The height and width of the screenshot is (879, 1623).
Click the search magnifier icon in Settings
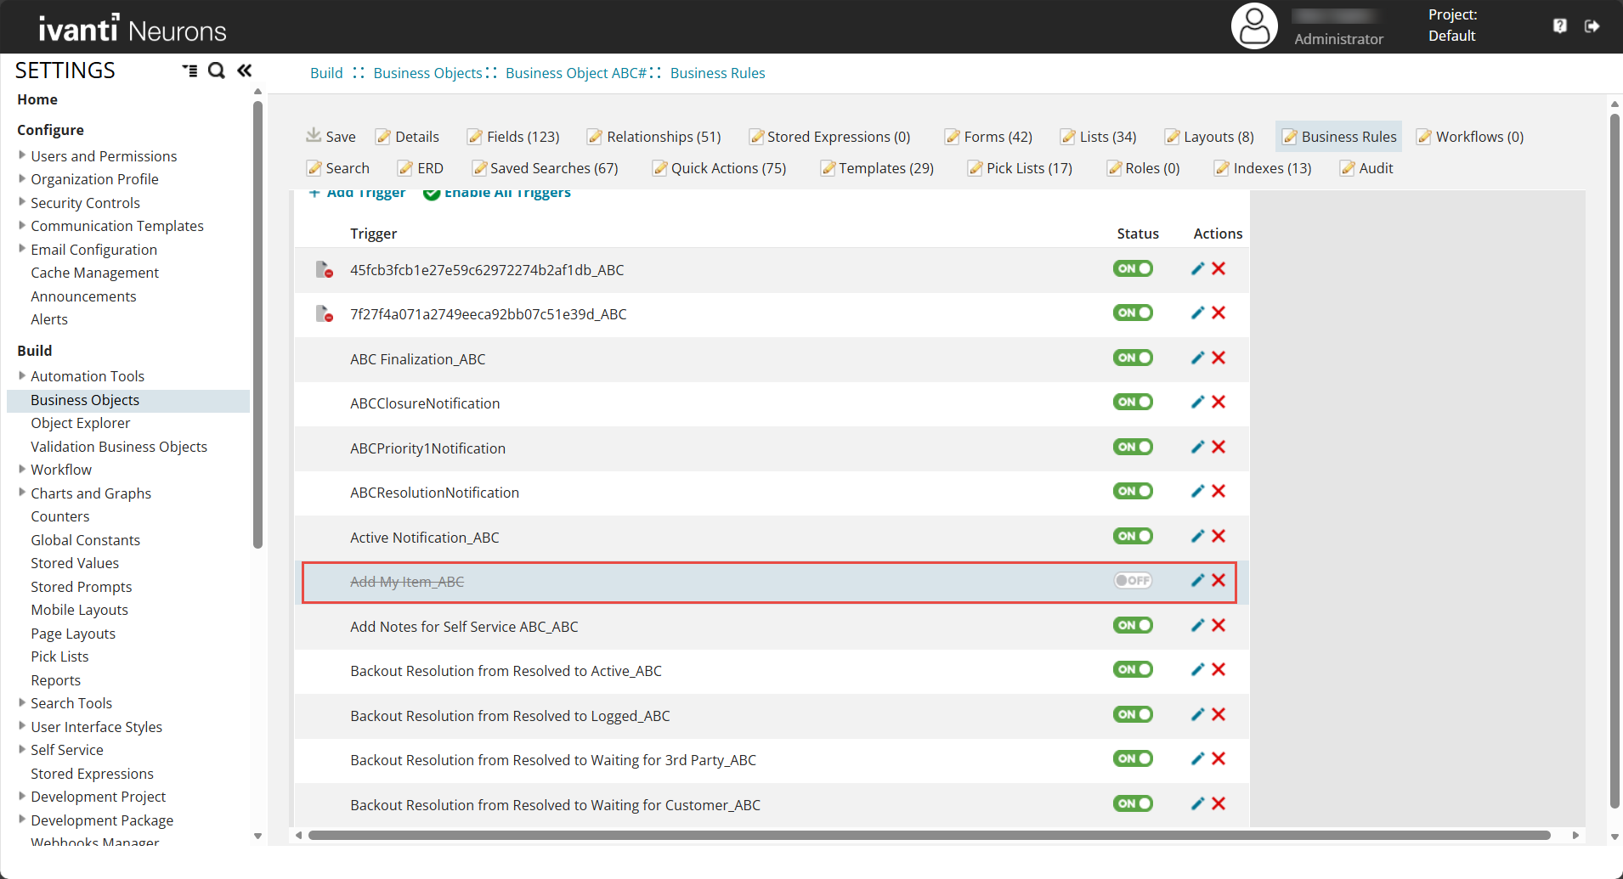(217, 70)
